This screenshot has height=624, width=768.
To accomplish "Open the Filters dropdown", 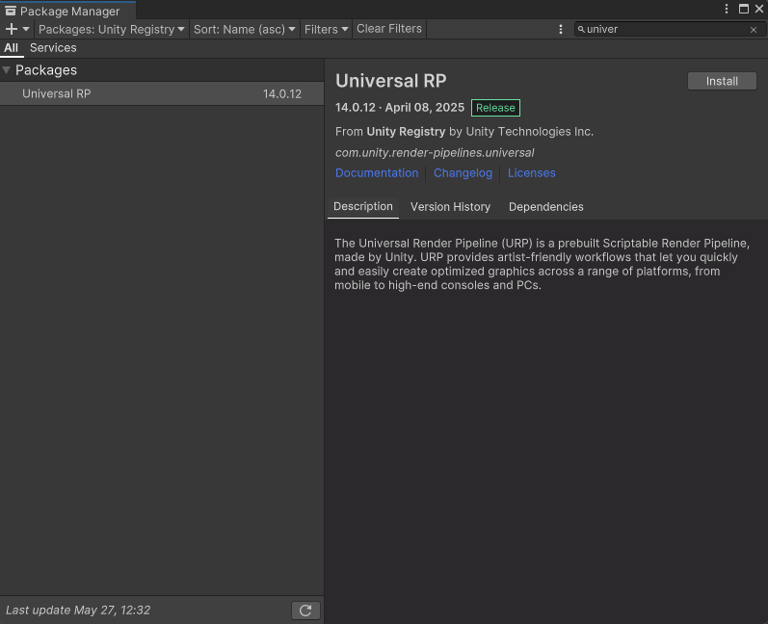I will coord(326,29).
